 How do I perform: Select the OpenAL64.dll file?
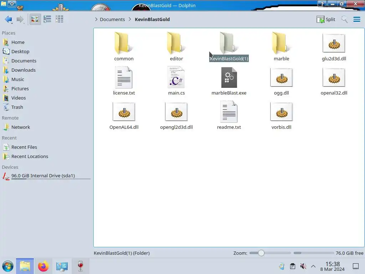(124, 115)
